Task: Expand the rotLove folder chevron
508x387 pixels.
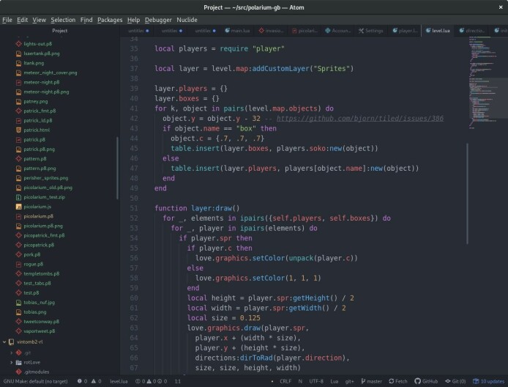Action: [11, 362]
